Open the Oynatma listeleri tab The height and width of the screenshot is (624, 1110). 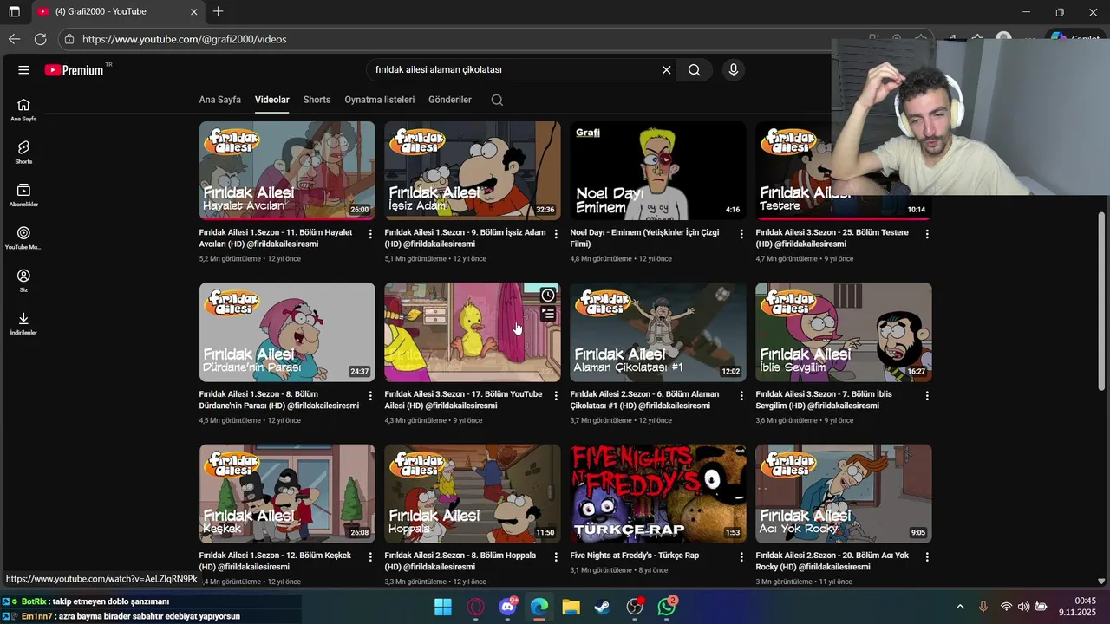(x=380, y=100)
